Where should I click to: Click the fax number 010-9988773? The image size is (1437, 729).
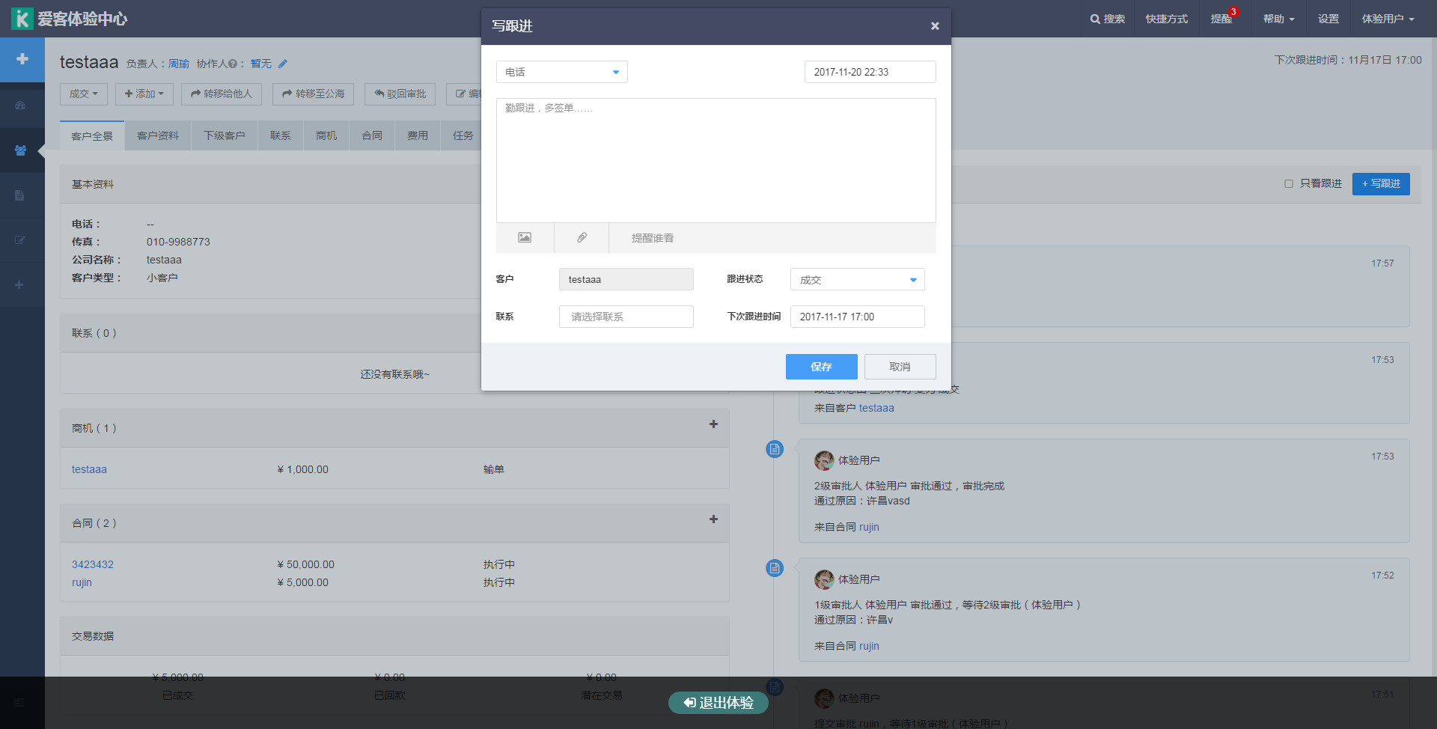(178, 242)
